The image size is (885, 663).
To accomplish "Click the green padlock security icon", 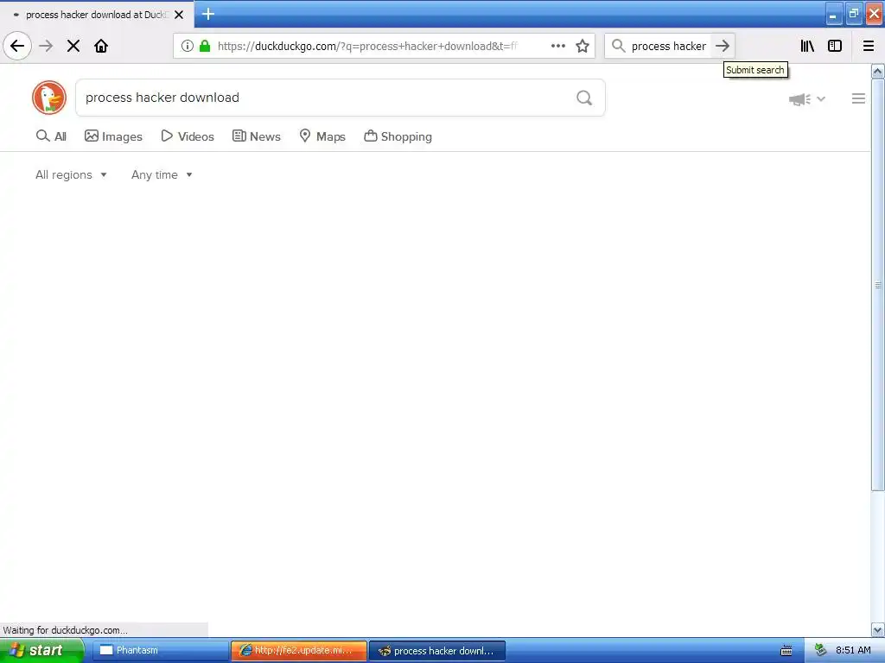I will [x=205, y=46].
